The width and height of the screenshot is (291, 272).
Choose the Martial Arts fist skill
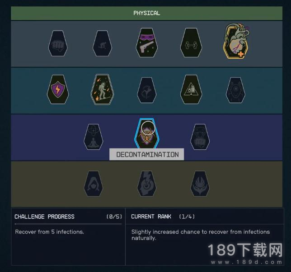[x=200, y=137]
